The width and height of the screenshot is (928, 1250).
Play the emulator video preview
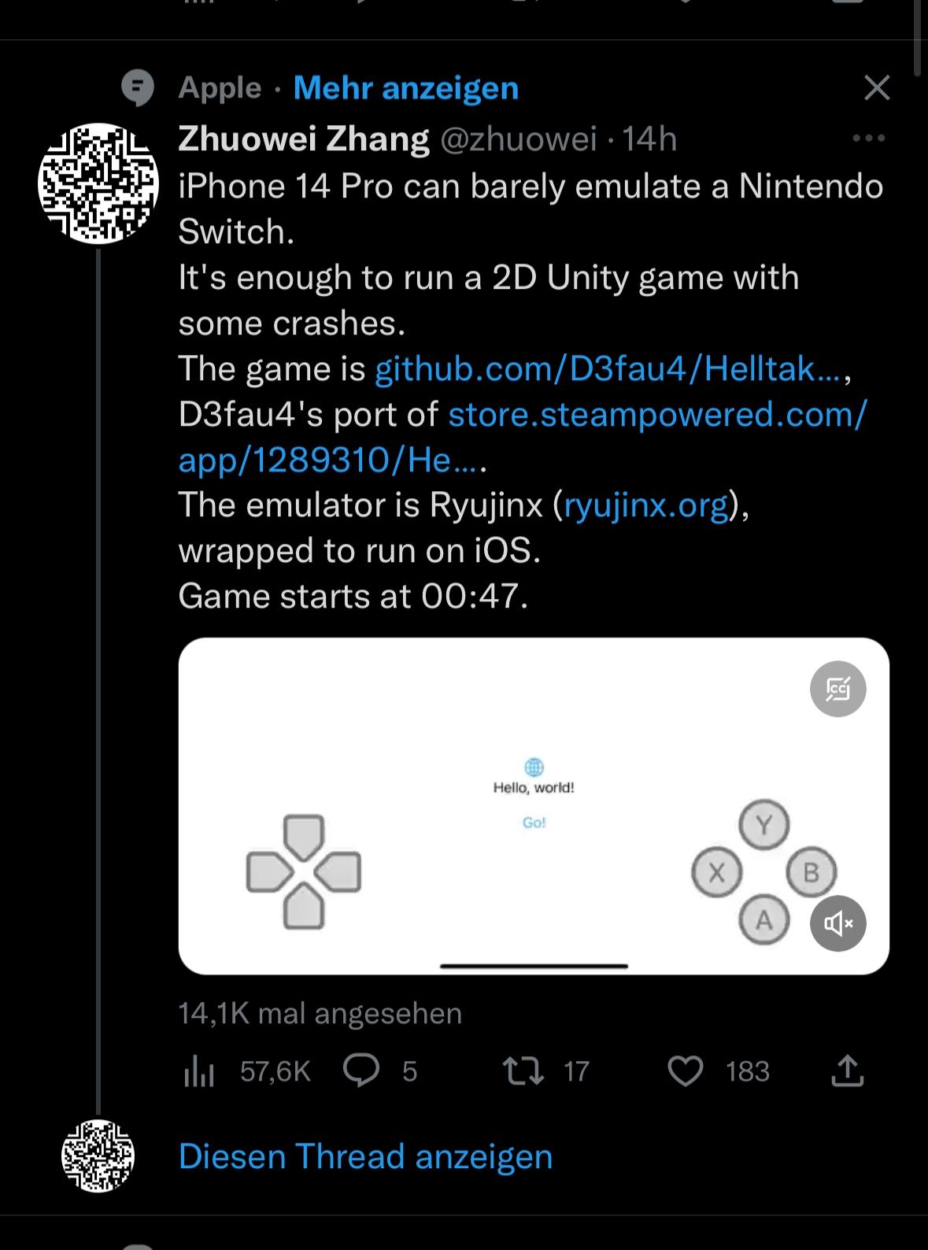(x=534, y=806)
